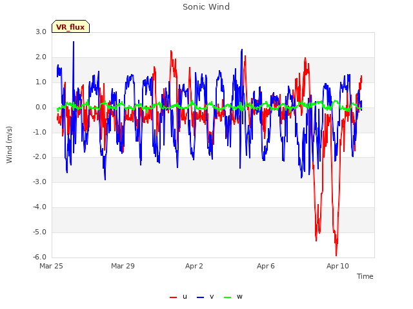Click the -6.0 y-axis tick label
The width and height of the screenshot is (413, 309).
[x=40, y=257]
